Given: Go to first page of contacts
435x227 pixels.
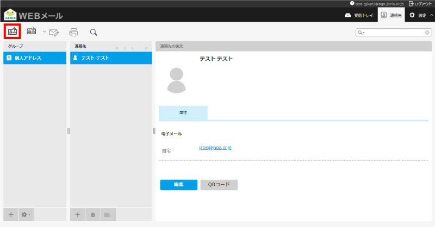Looking at the screenshot, I should [x=117, y=48].
